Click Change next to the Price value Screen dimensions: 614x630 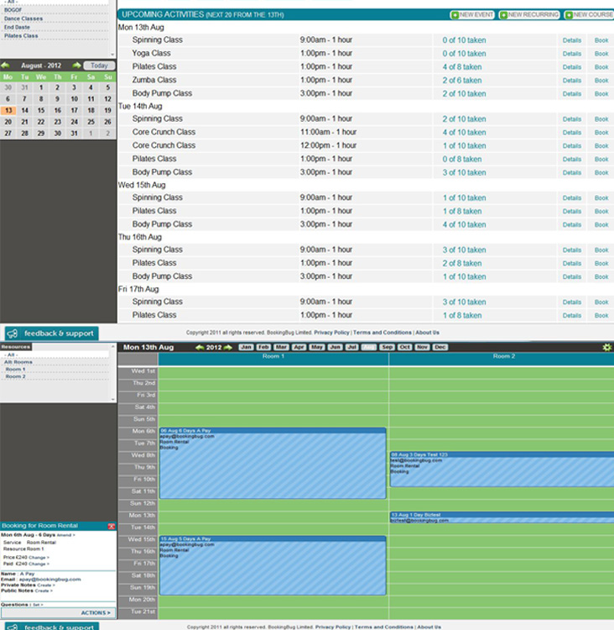(39, 557)
